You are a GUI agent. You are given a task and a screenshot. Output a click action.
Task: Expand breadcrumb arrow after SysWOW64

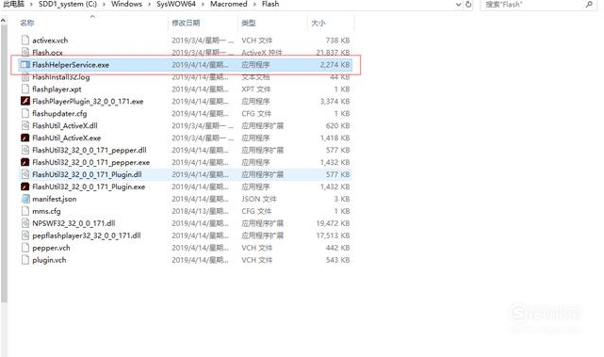(203, 4)
